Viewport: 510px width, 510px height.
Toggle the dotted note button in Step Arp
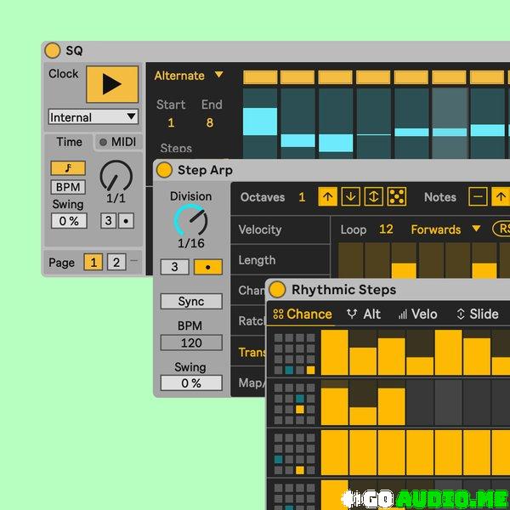click(208, 267)
